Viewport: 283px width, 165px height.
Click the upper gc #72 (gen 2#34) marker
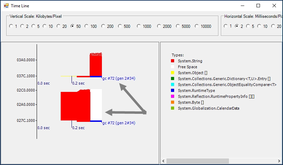pos(119,78)
